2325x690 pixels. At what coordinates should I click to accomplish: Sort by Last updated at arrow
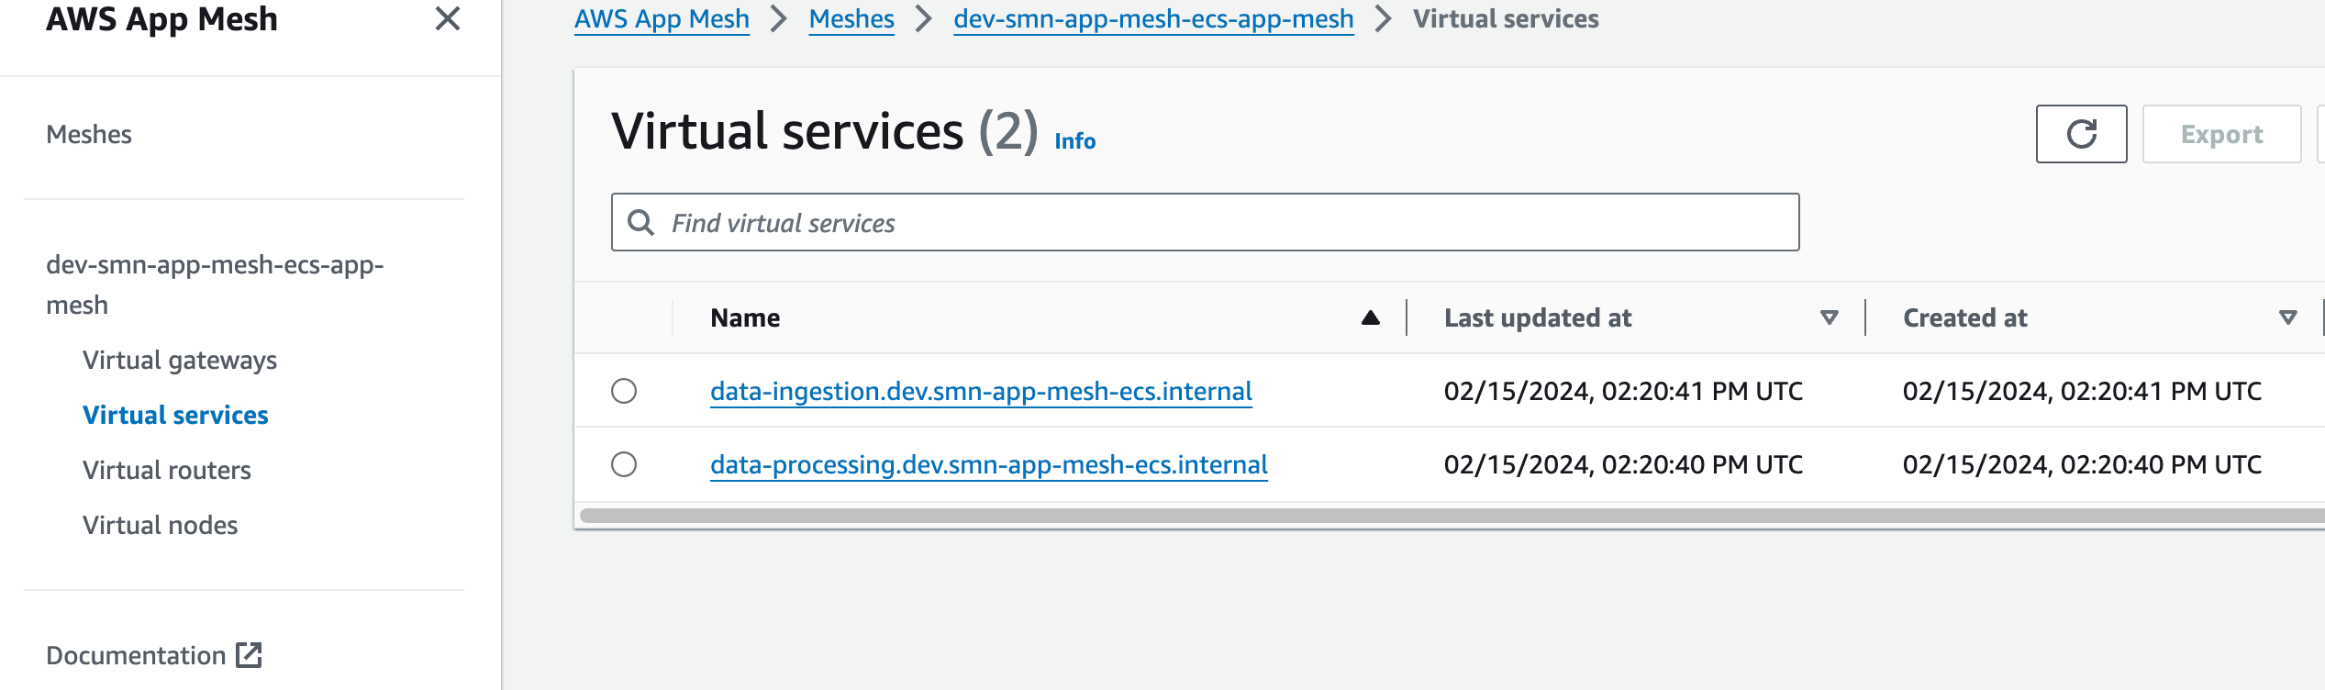coord(1829,317)
